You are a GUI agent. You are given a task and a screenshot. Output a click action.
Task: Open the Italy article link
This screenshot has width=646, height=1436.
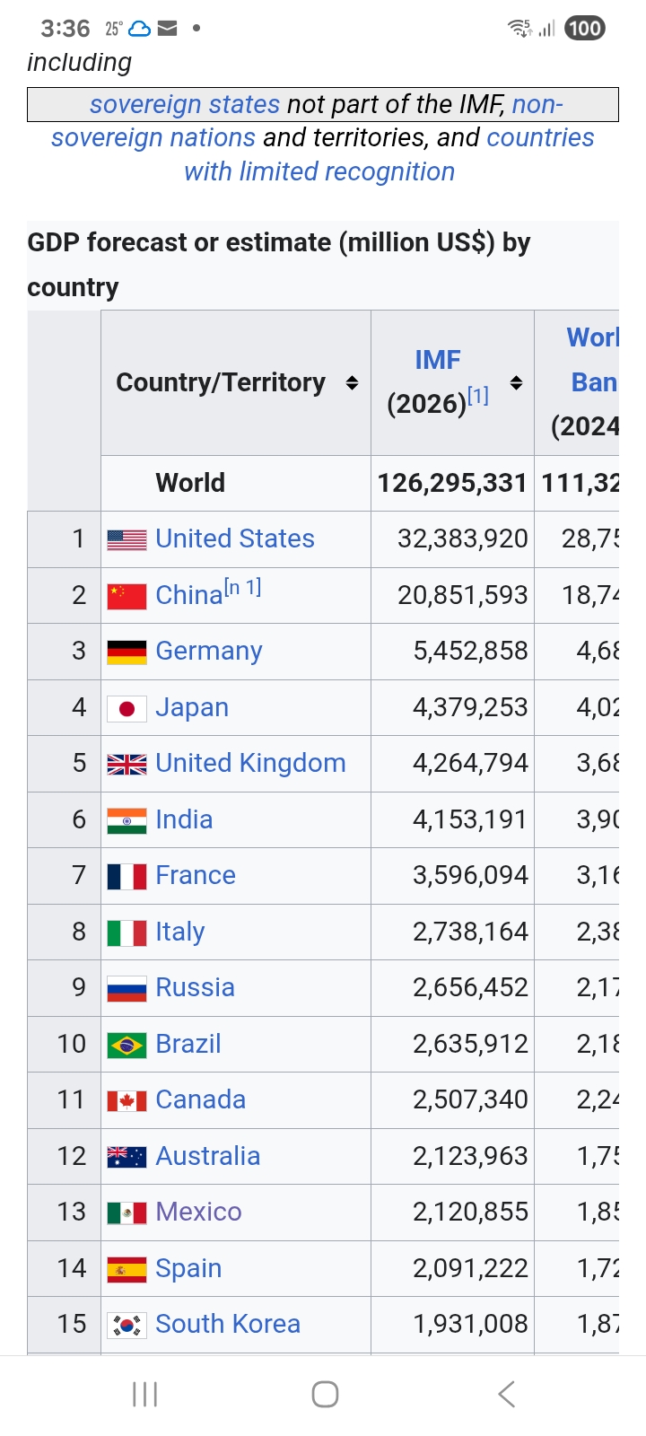pyautogui.click(x=180, y=932)
